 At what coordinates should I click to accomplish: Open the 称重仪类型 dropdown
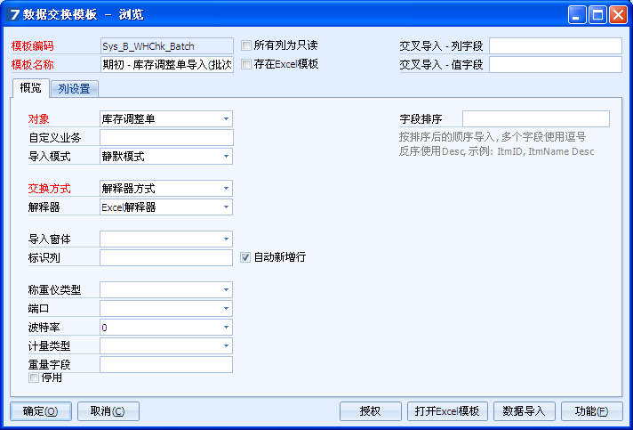[x=226, y=290]
